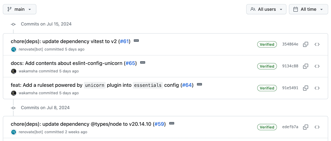This screenshot has height=141, width=331.
Task: Open the All users filter dropdown
Action: click(x=266, y=9)
